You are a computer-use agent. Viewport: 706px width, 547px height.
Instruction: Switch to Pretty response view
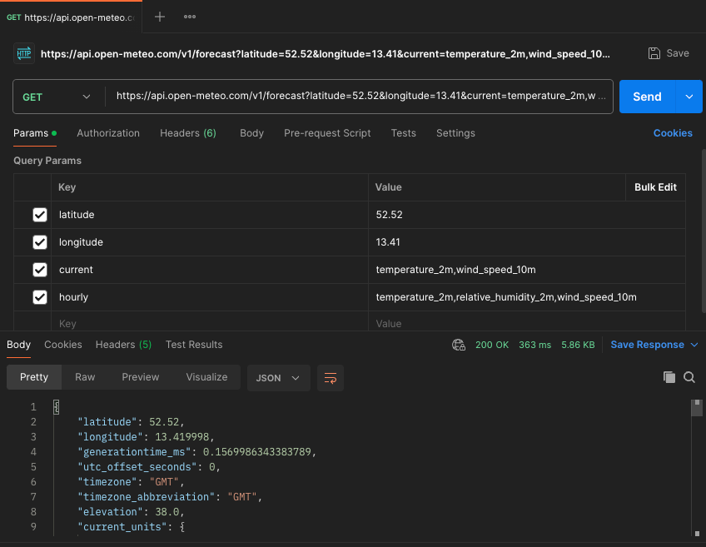tap(34, 377)
